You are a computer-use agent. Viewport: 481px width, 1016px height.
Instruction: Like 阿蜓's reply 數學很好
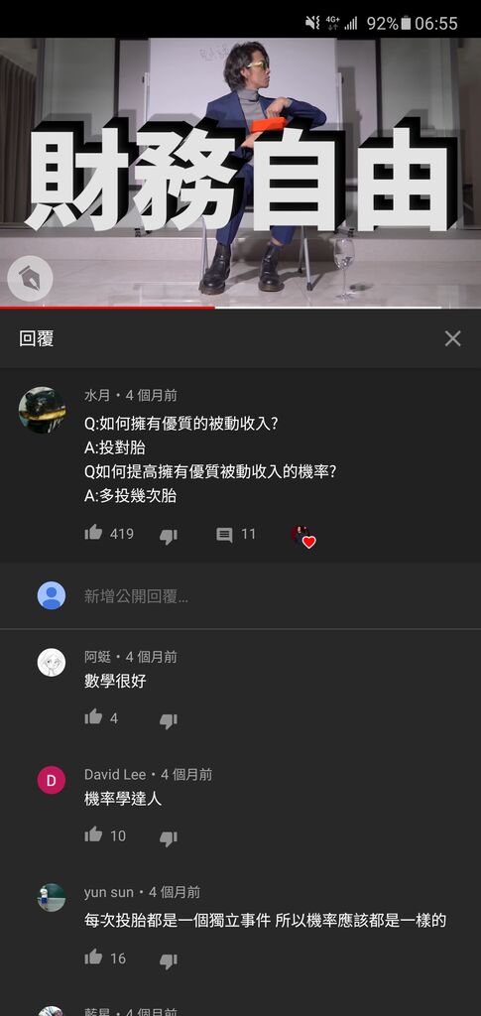(x=93, y=716)
